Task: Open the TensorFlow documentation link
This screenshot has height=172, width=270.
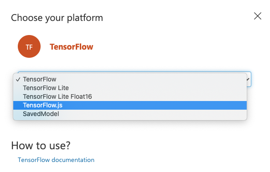Action: tap(56, 160)
